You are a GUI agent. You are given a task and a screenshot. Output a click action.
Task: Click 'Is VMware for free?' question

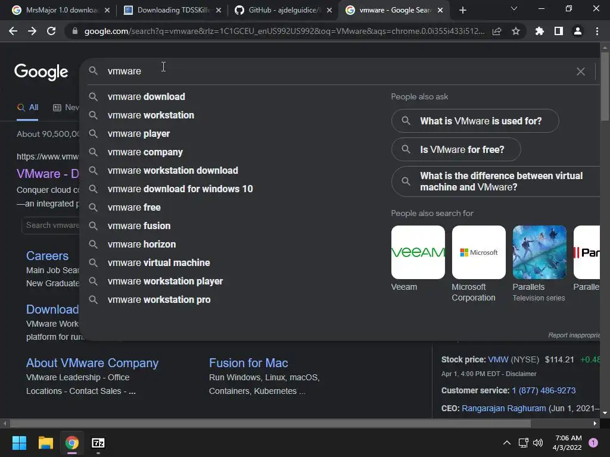click(x=456, y=149)
